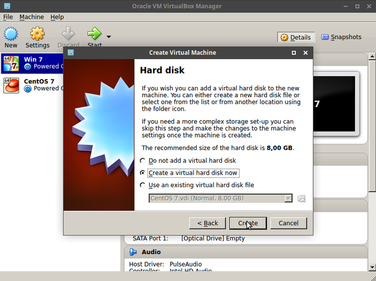The height and width of the screenshot is (281, 376).
Task: Open the File menu
Action: tap(8, 17)
